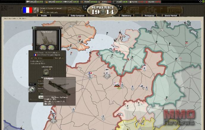The width and height of the screenshot is (205, 130).
Task: Click the Supremacy 1914 logo badge
Action: [x=102, y=10]
